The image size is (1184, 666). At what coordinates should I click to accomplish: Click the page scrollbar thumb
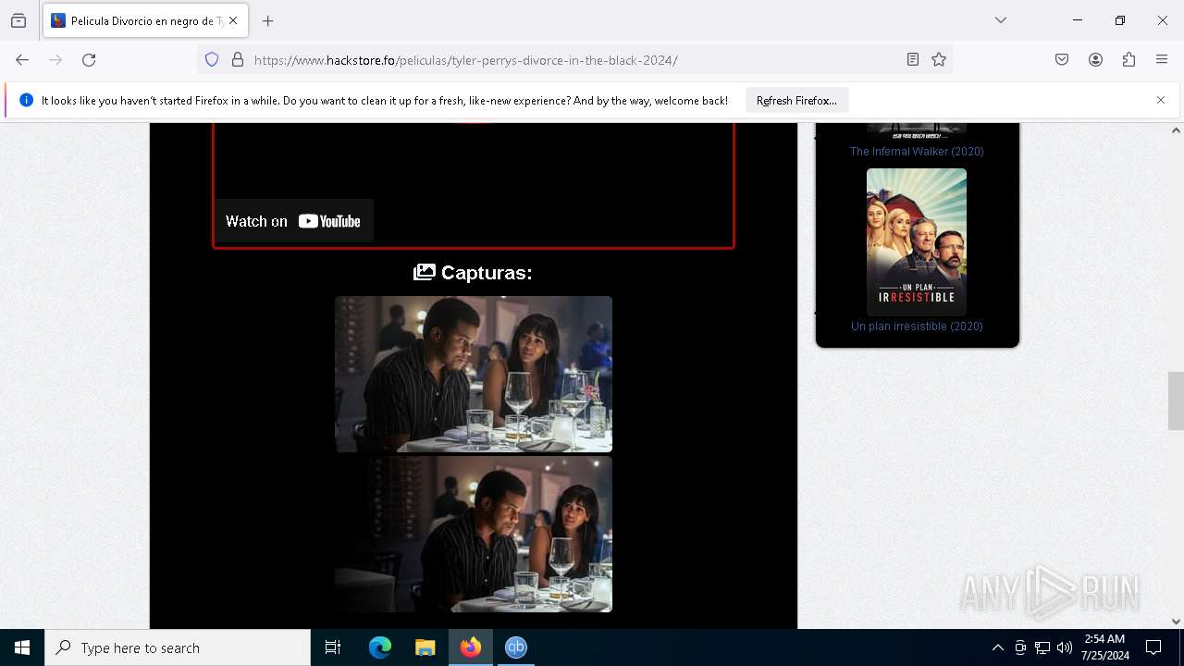pyautogui.click(x=1176, y=401)
